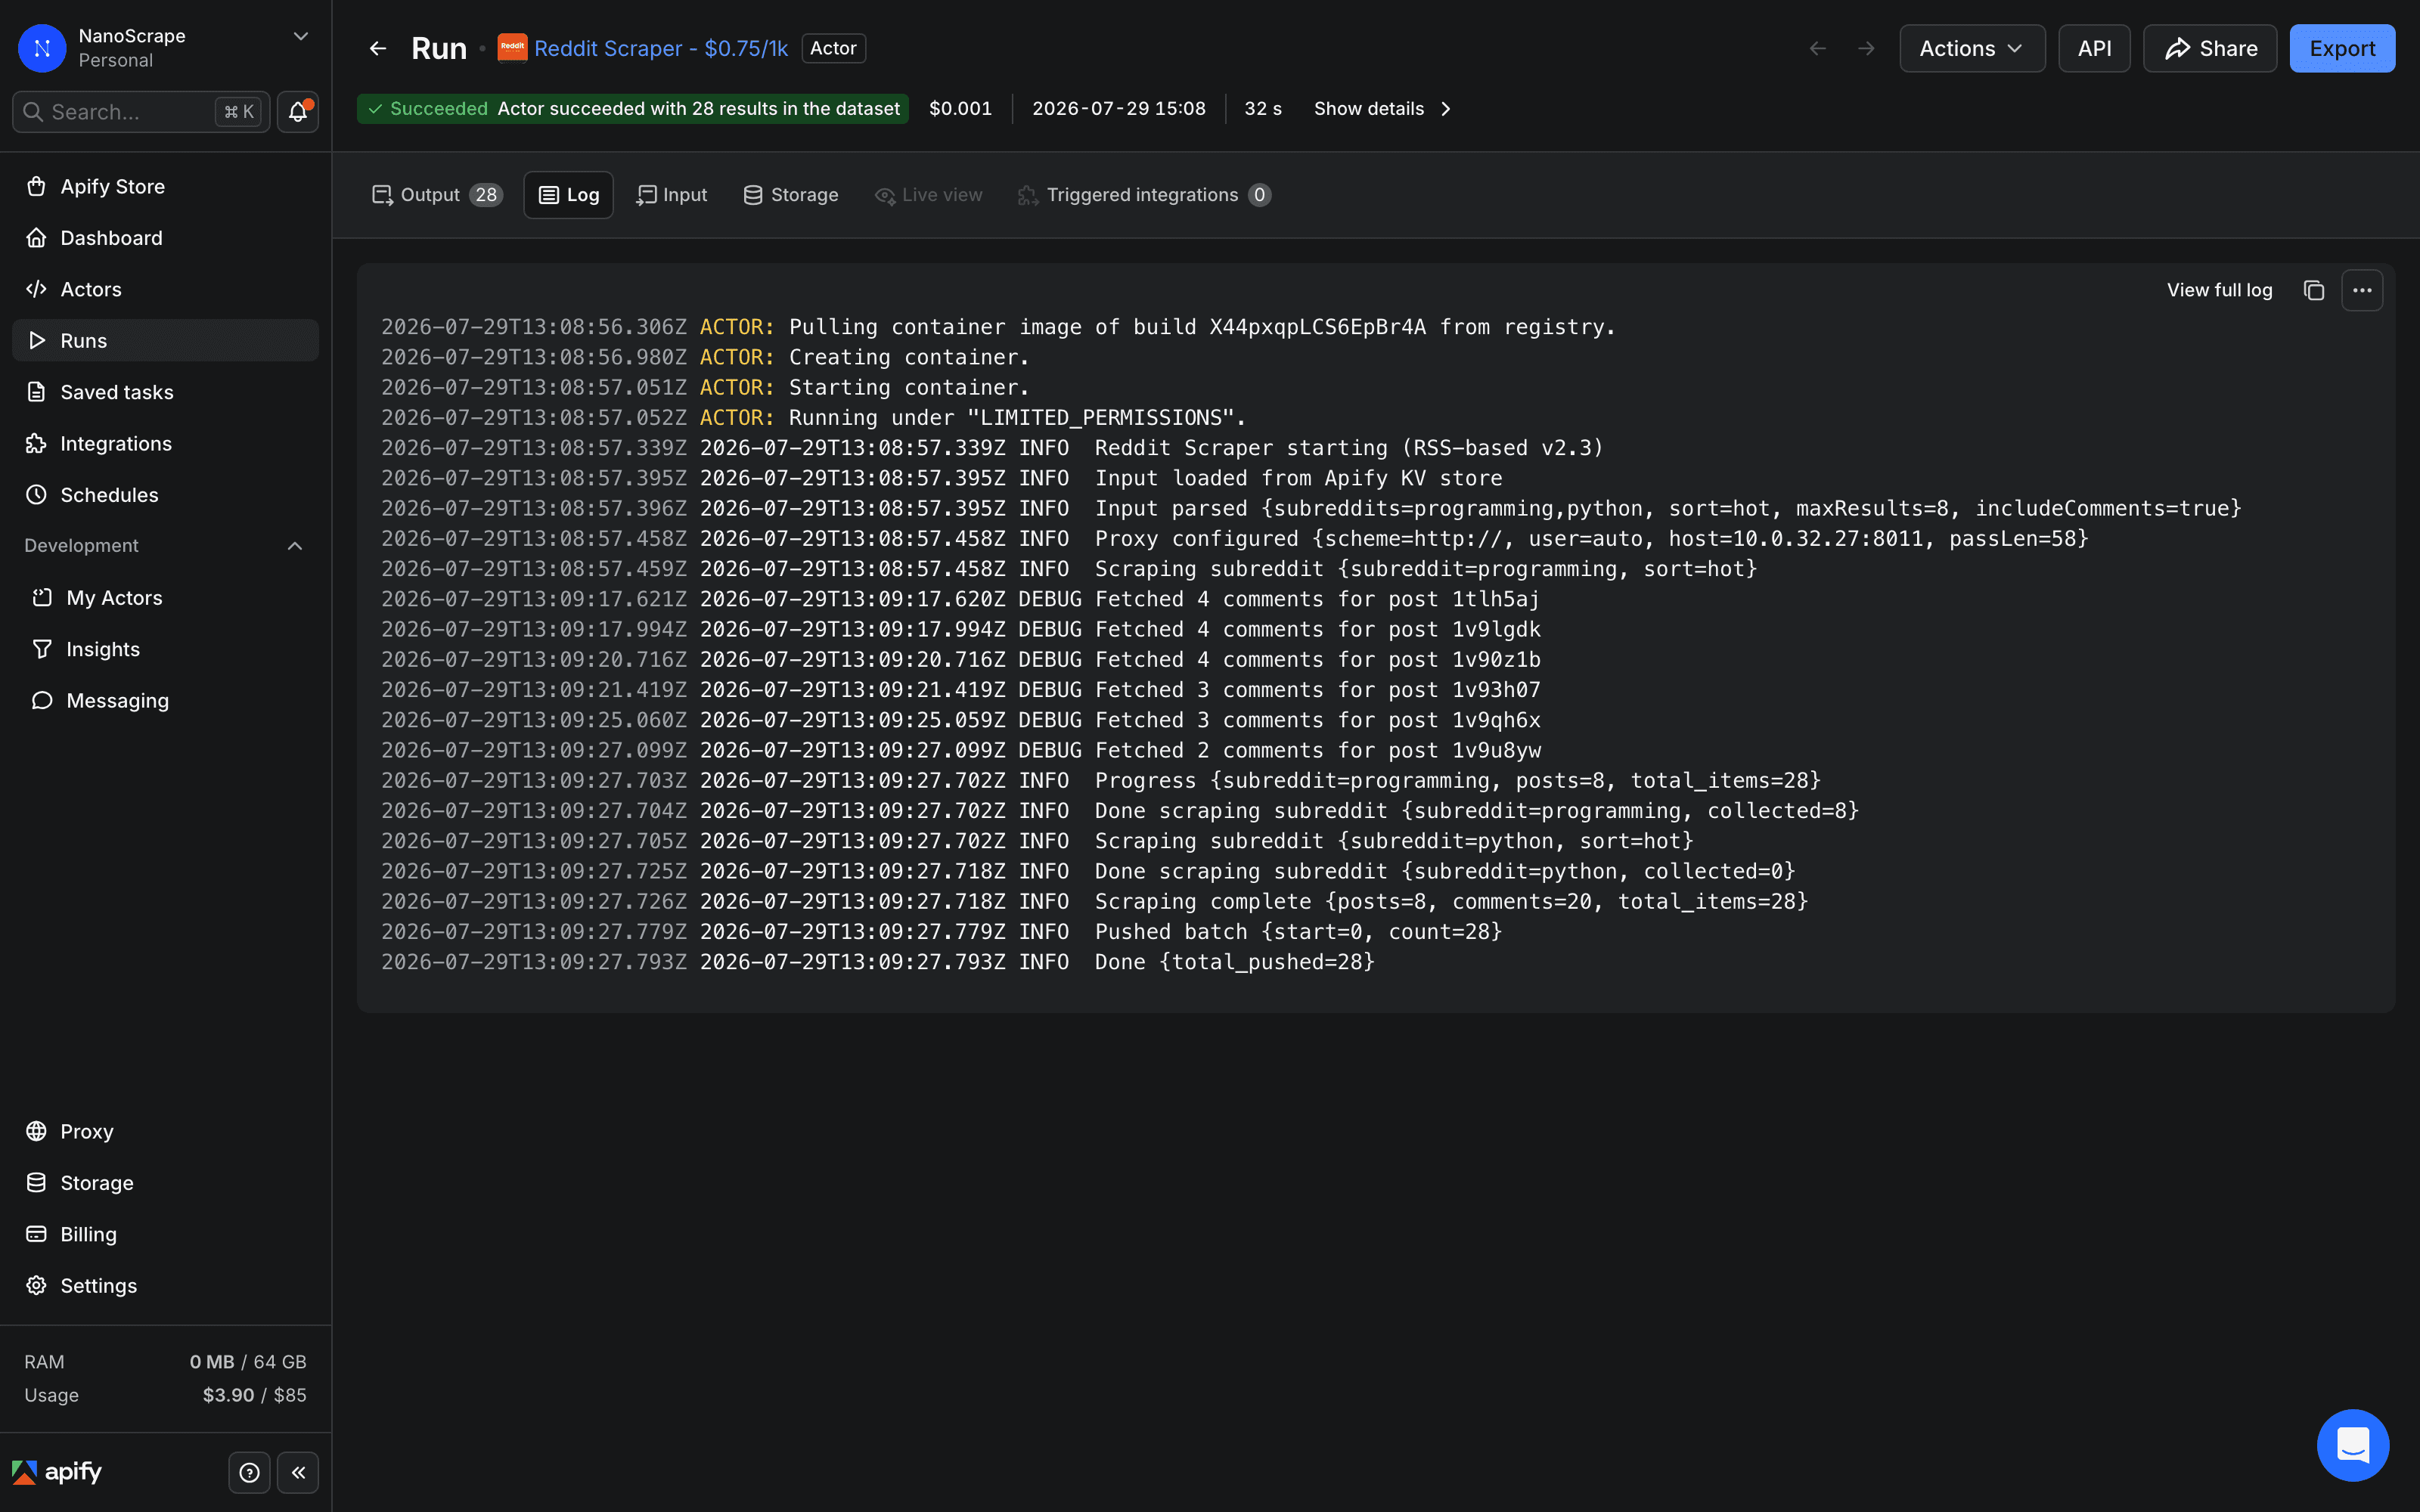Click the Reddit Scraper actor logo icon
This screenshot has height=1512, width=2420.
[512, 47]
